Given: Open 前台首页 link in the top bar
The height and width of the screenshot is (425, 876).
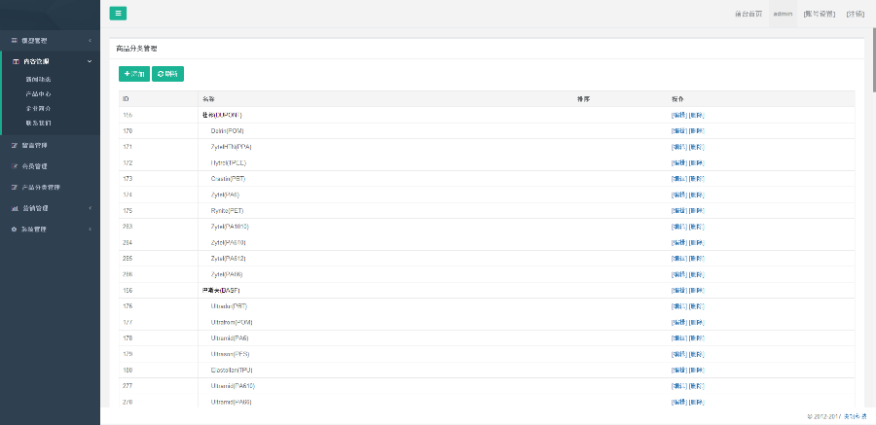Looking at the screenshot, I should click(x=748, y=14).
